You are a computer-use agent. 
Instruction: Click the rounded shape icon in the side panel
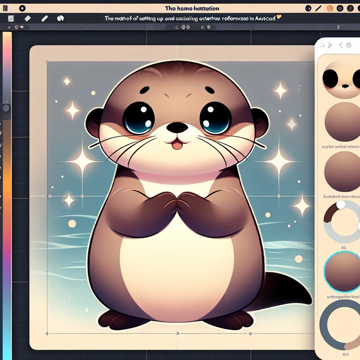coord(322,45)
